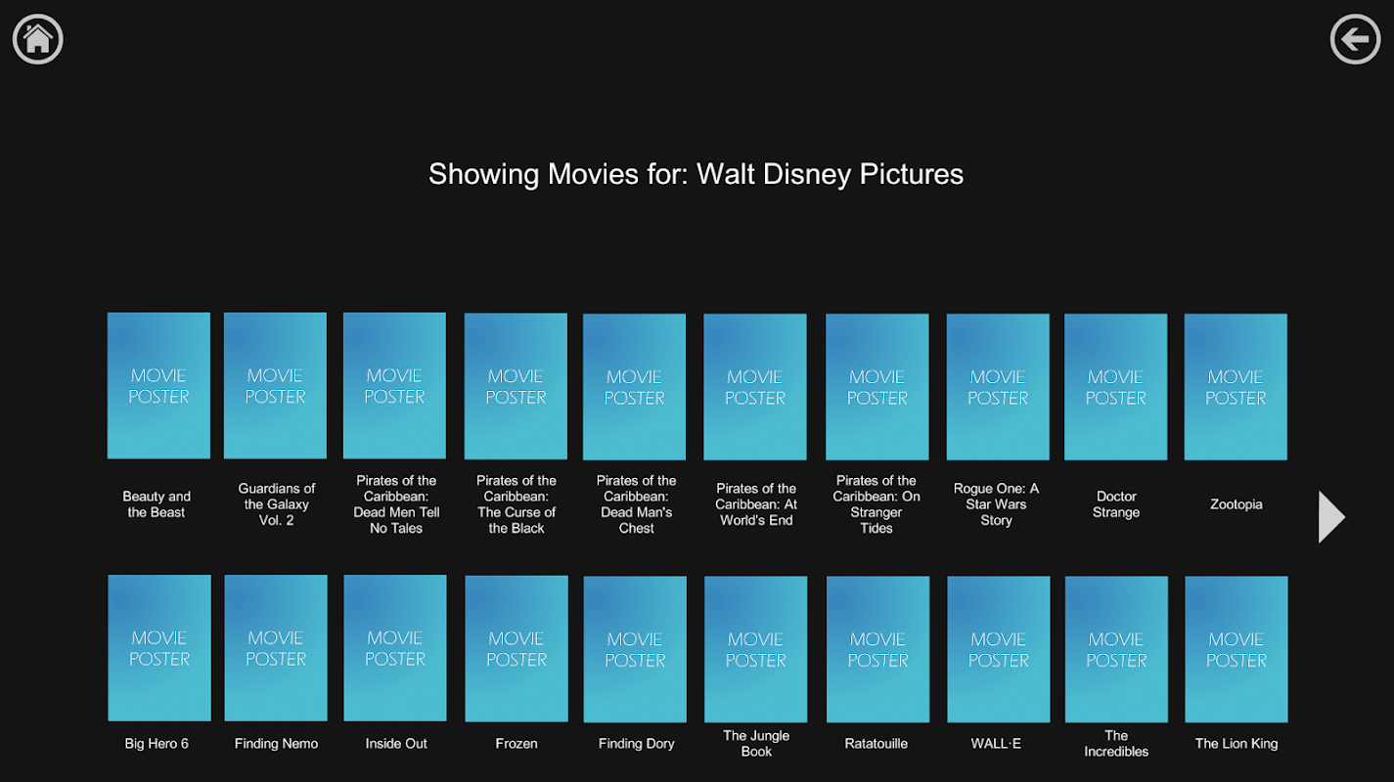Select the Dead Men Tell No Tales poster
The image size is (1394, 782).
click(x=394, y=385)
